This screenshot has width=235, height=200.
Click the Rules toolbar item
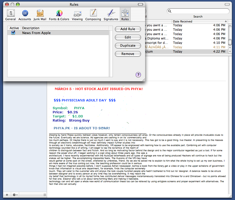pyautogui.click(x=125, y=15)
